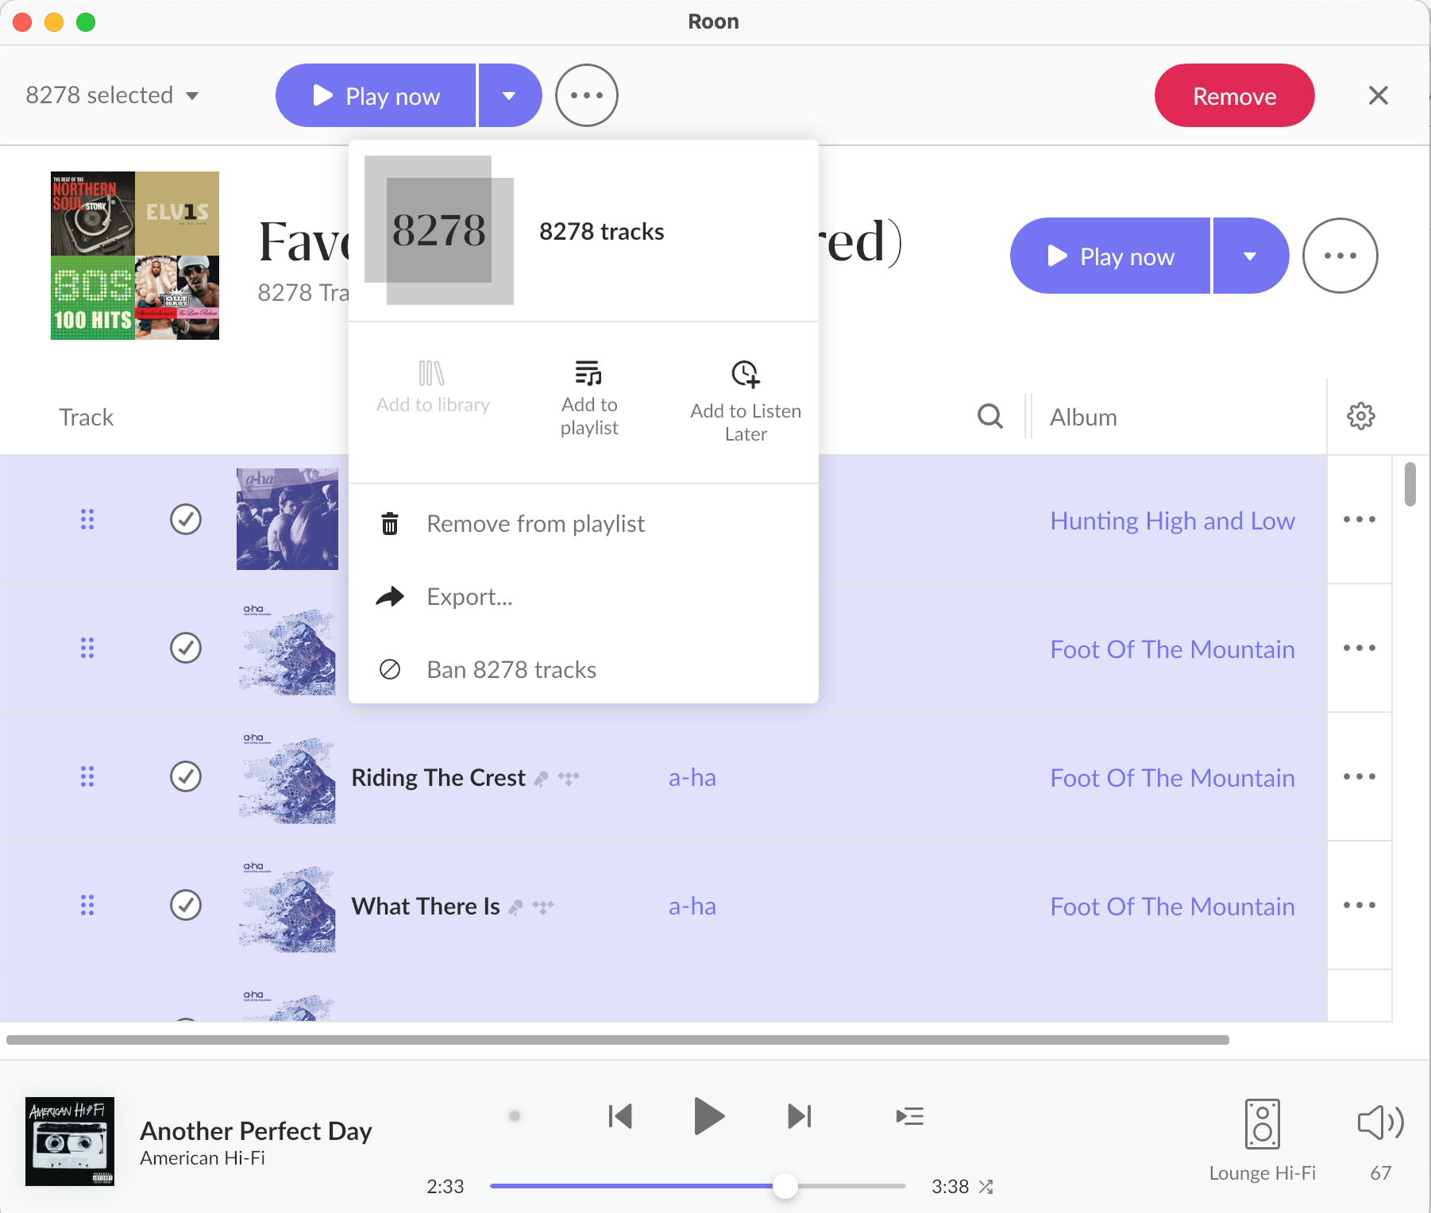
Task: Click the lyrics microphone icon beside Riding The Crest
Action: (x=541, y=779)
